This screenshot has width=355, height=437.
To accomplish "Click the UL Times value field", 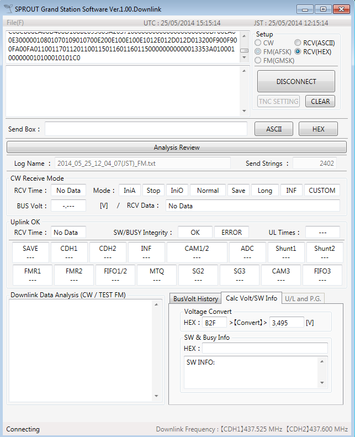I will pyautogui.click(x=322, y=232).
